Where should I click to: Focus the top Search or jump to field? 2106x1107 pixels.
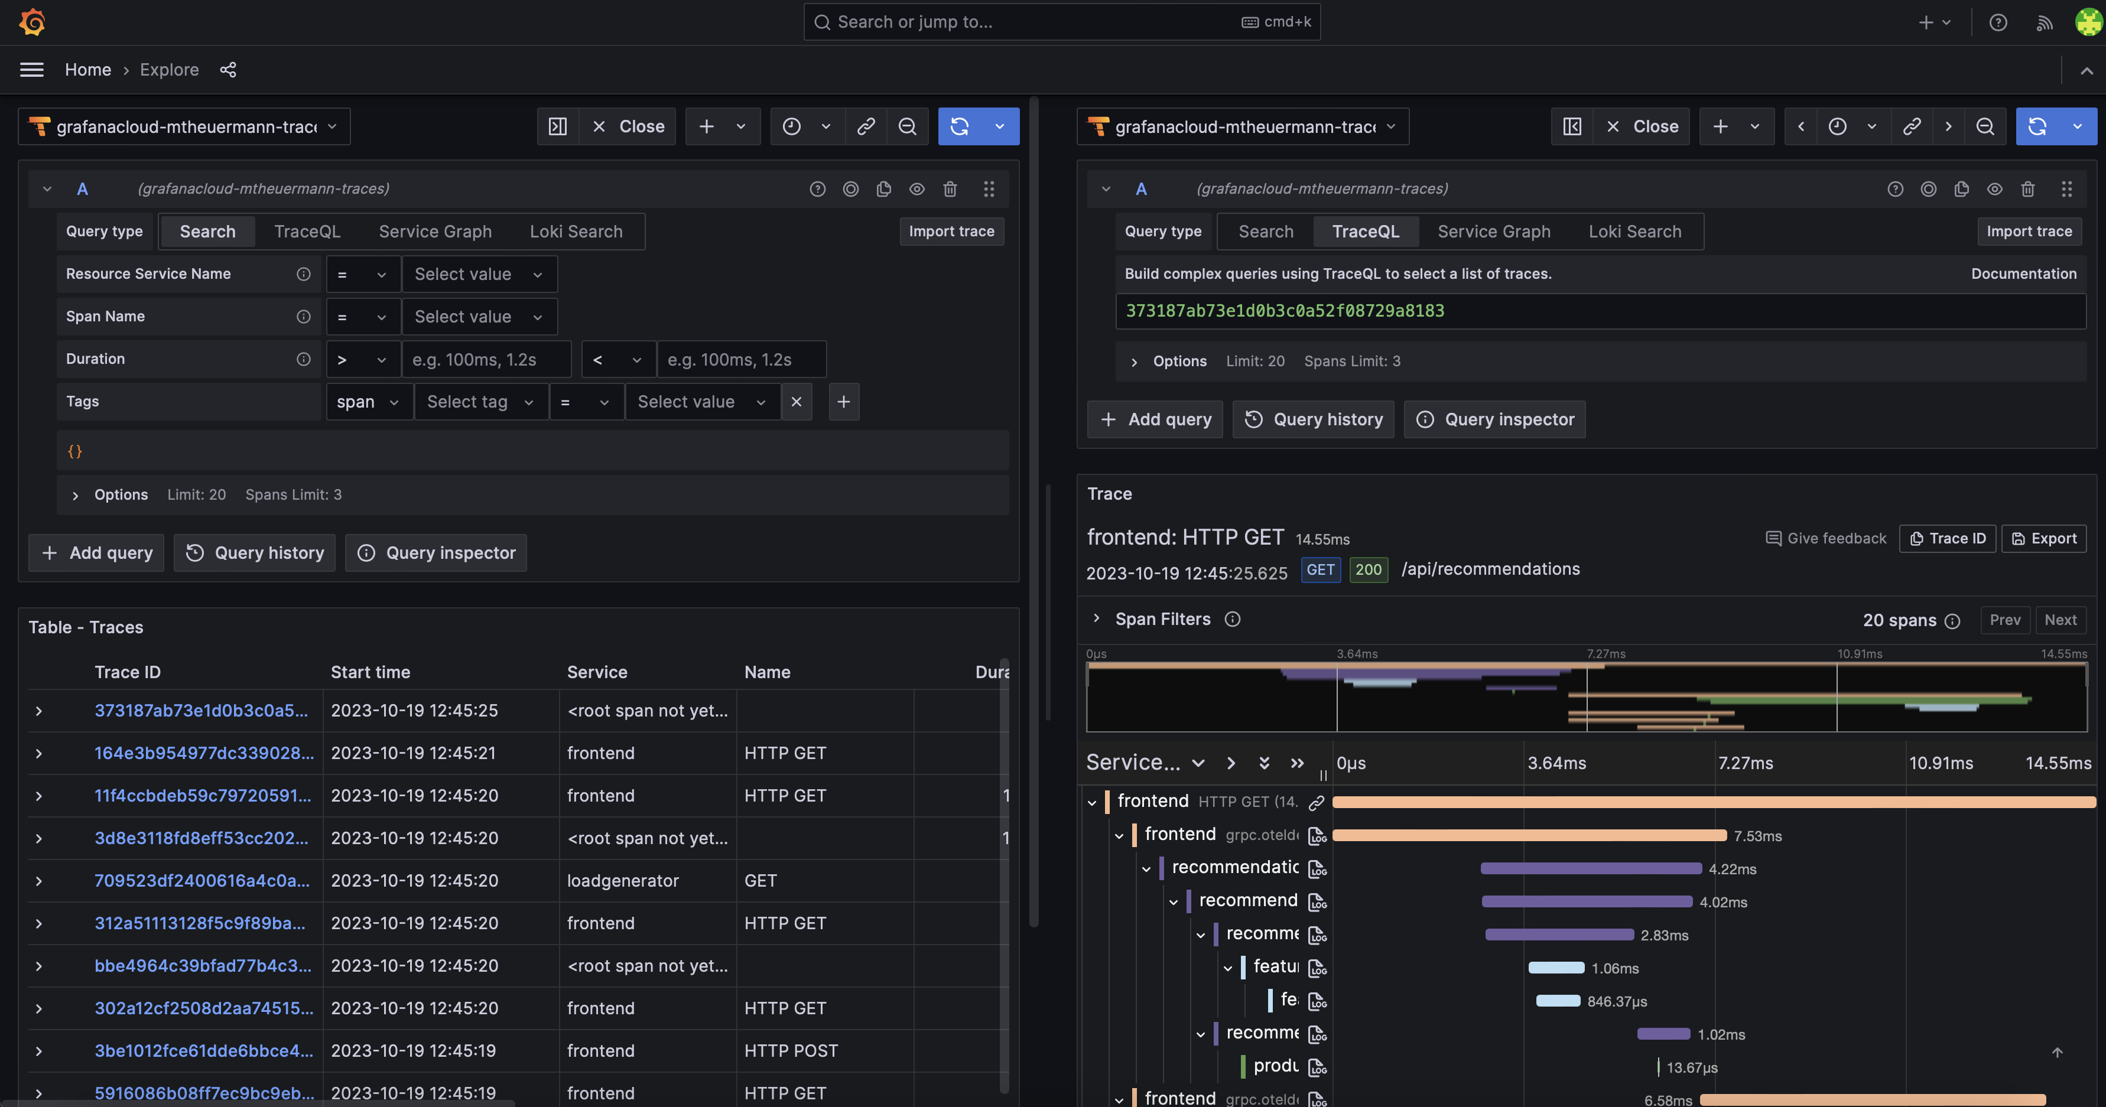1061,22
